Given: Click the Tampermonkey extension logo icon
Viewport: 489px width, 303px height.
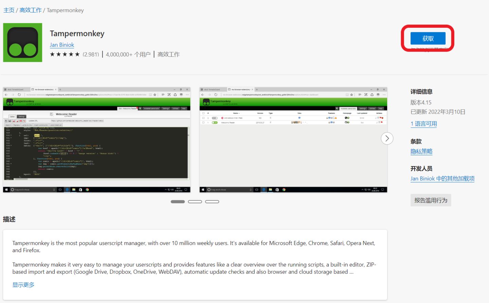Looking at the screenshot, I should pyautogui.click(x=23, y=42).
